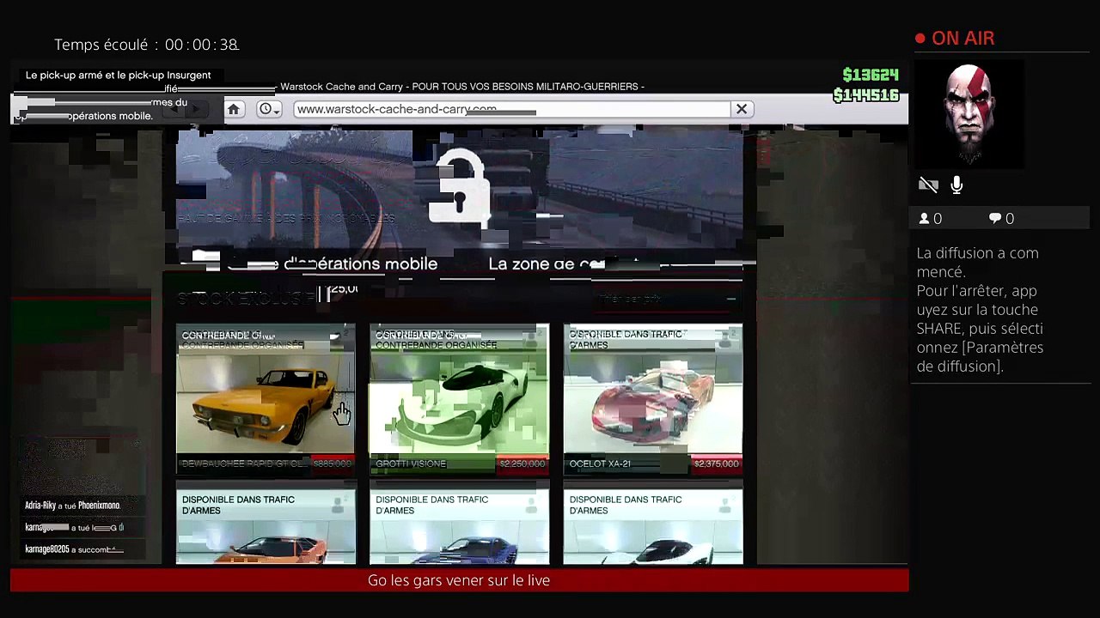Click "La diffusion a commencé" broadcast message
Screen dimensions: 1100x618
point(977,262)
